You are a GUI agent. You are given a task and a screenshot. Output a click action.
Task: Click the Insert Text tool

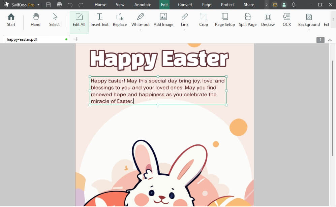(99, 20)
